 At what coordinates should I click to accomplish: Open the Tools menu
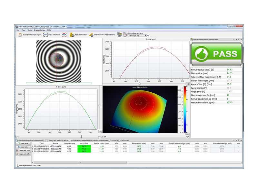click(30, 30)
